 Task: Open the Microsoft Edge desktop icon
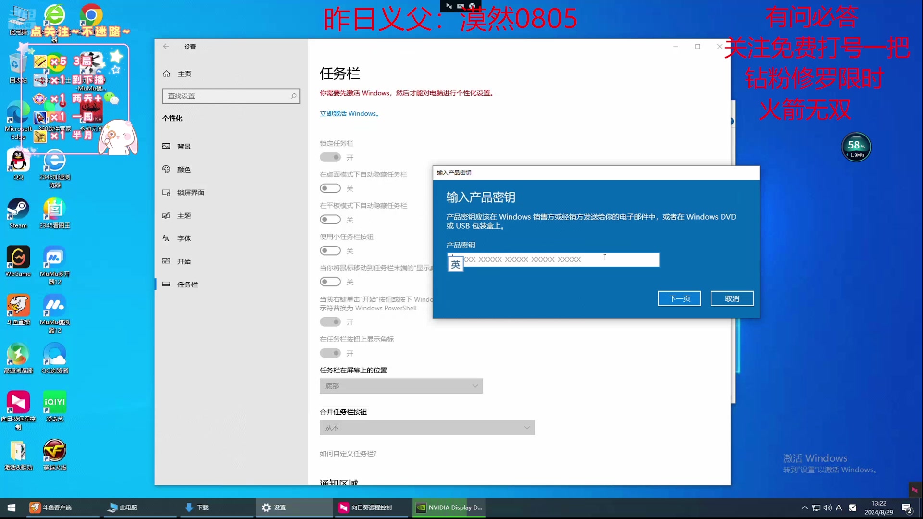18,120
